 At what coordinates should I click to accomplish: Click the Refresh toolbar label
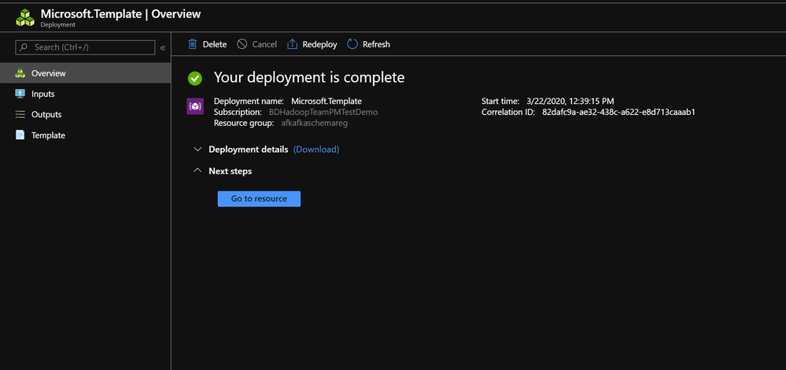376,44
